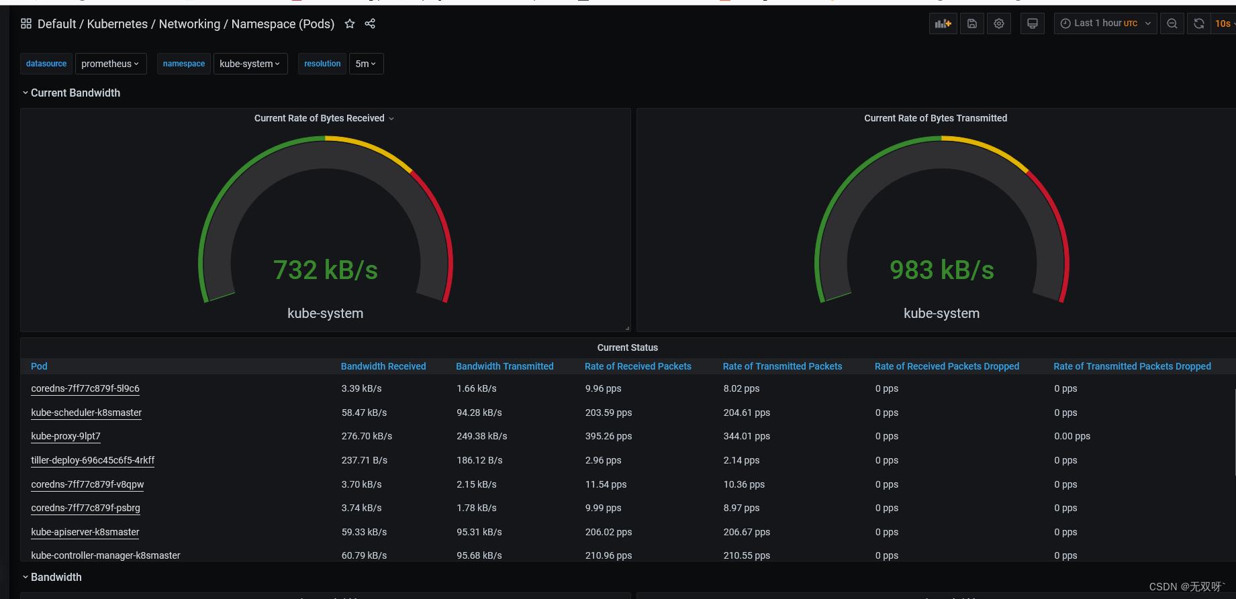Click dashboard title breadcrumb text
The height and width of the screenshot is (599, 1236).
coord(186,23)
